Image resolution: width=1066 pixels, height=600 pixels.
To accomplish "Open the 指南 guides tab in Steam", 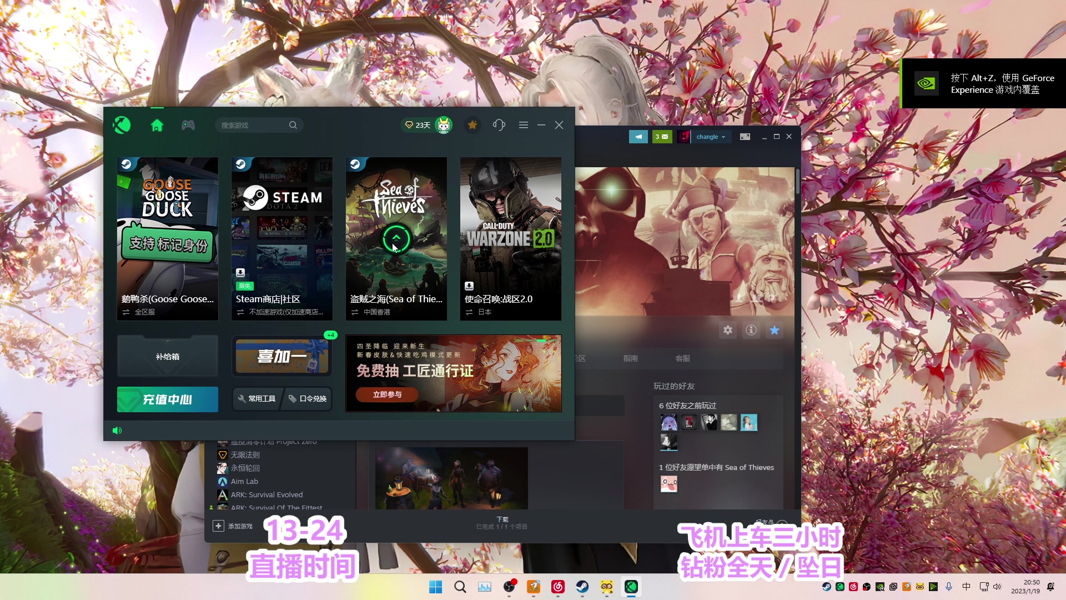I will tap(631, 359).
